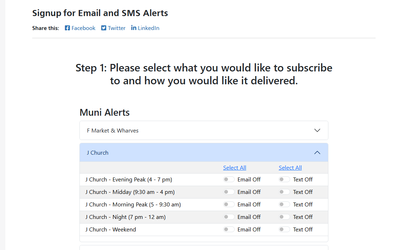Click the Step 1 instructions heading
The image size is (396, 250).
pos(204,74)
